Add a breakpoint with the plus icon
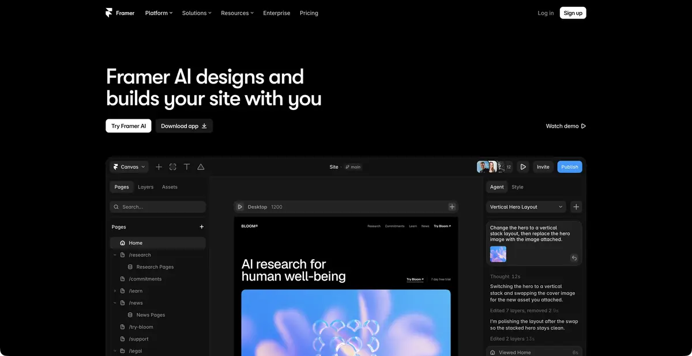This screenshot has height=356, width=692. coord(452,207)
